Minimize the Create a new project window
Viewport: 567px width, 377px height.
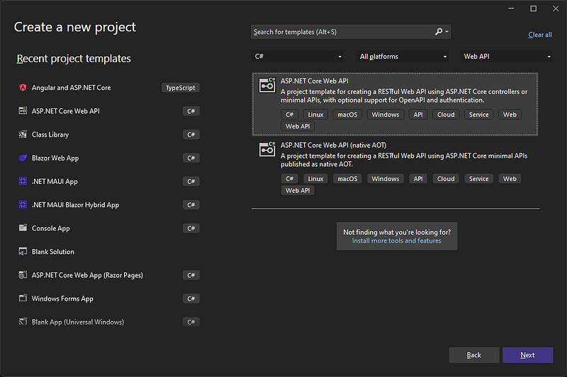tap(511, 8)
